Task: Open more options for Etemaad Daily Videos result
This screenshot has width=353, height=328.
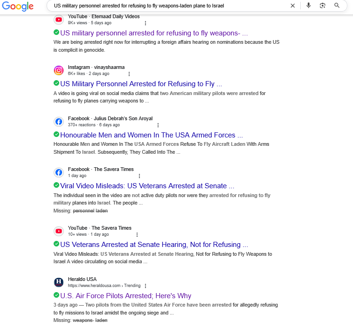Action: [145, 23]
